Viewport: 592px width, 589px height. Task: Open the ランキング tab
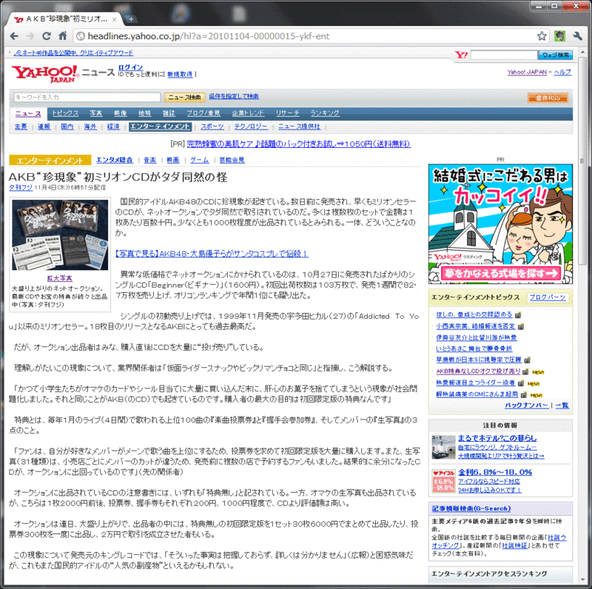click(x=325, y=113)
